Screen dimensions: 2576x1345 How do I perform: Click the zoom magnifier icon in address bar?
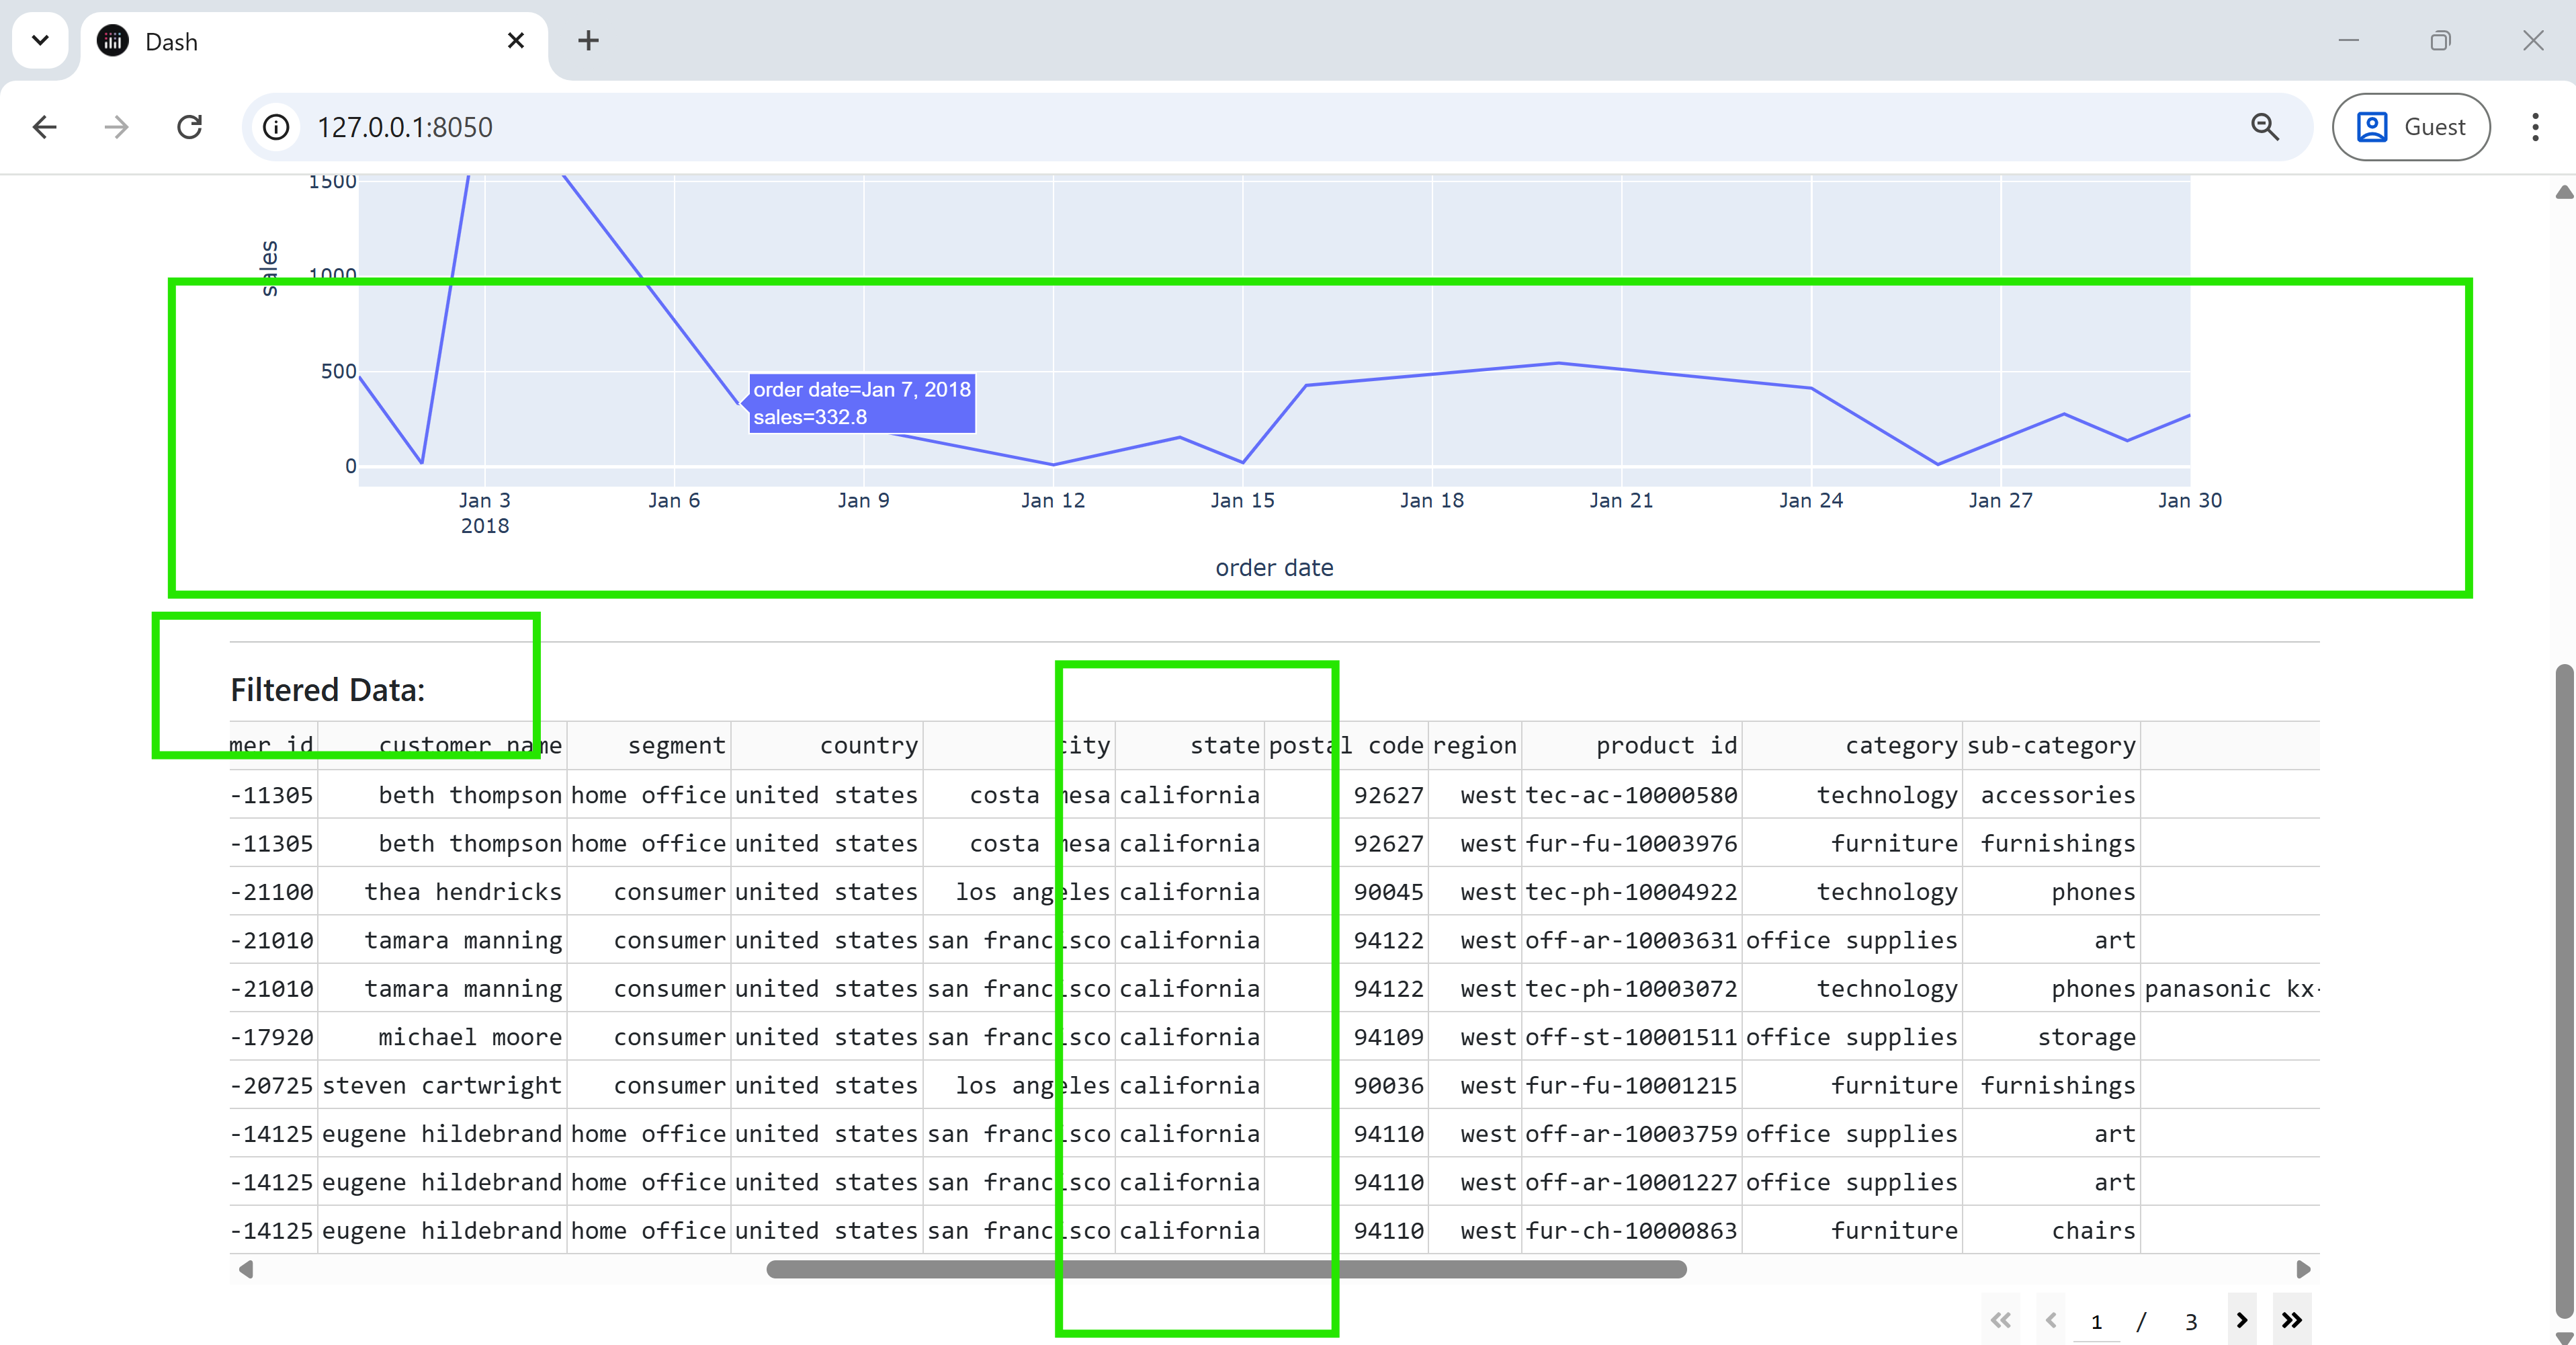tap(2264, 127)
